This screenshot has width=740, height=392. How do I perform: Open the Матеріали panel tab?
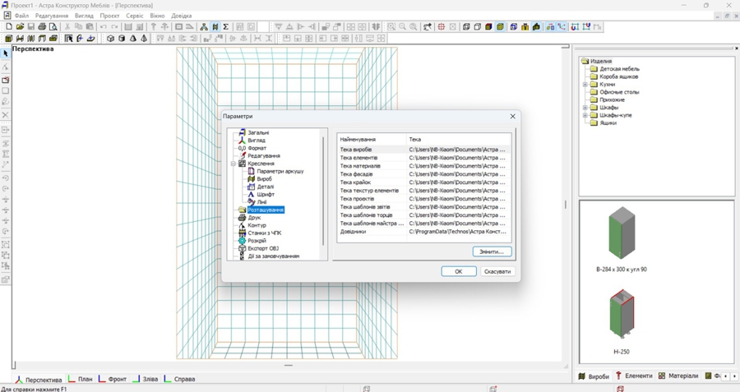pos(678,376)
